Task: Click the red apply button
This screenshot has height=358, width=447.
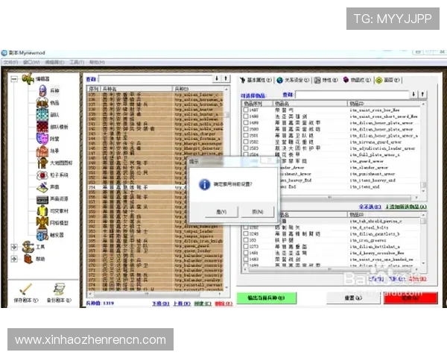Action: [x=410, y=298]
